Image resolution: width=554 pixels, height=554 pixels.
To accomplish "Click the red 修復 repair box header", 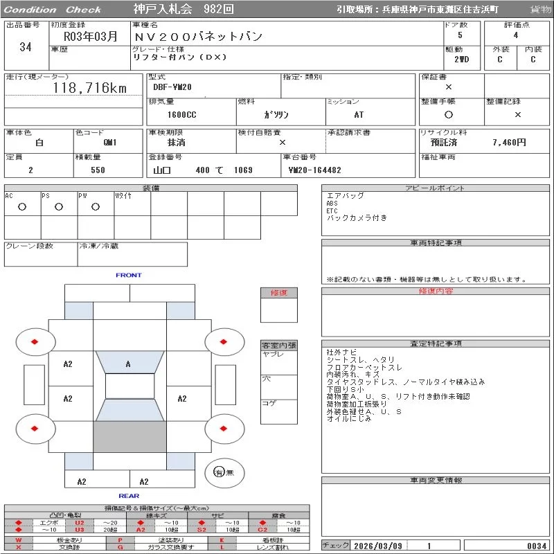I will (x=279, y=293).
